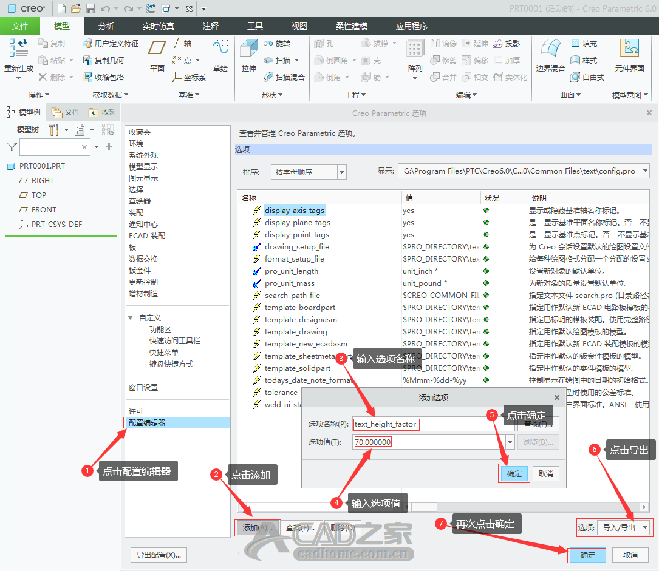Viewport: 659px width, 571px height.
Task: Switch to the Flexible Modeling (柔性建模) tab
Action: (x=352, y=26)
